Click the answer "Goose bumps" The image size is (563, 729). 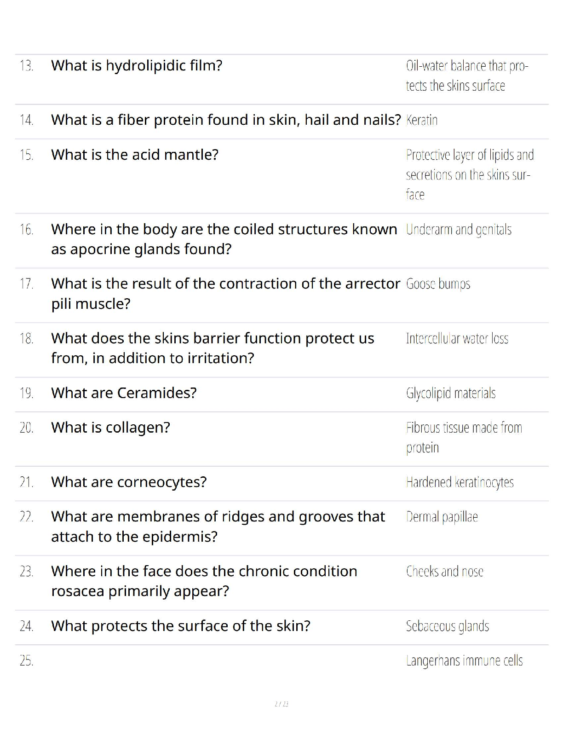click(x=438, y=283)
